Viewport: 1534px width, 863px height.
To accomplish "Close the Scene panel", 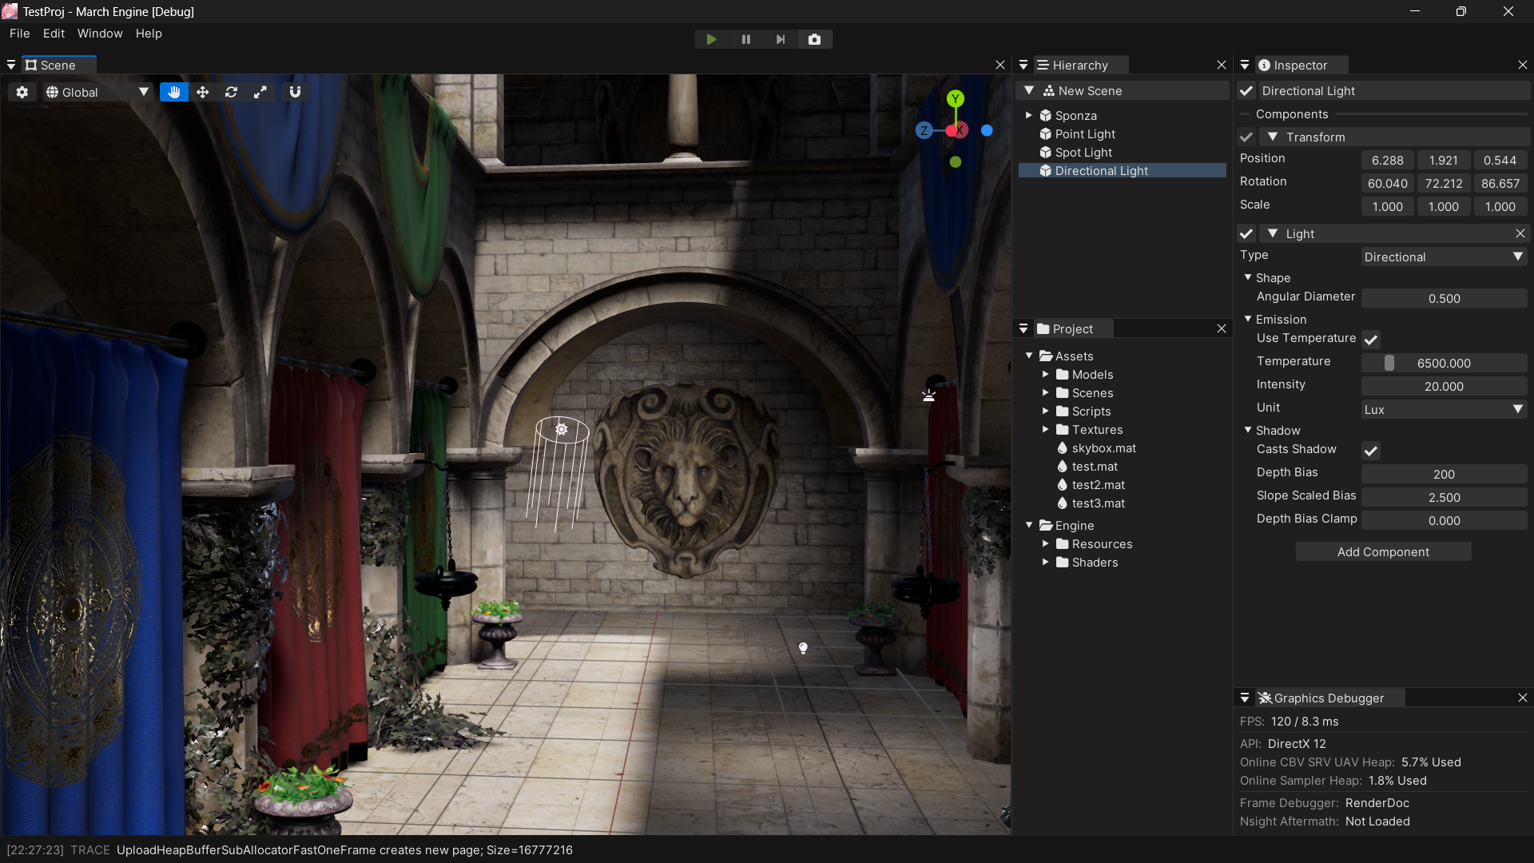I will [1000, 65].
